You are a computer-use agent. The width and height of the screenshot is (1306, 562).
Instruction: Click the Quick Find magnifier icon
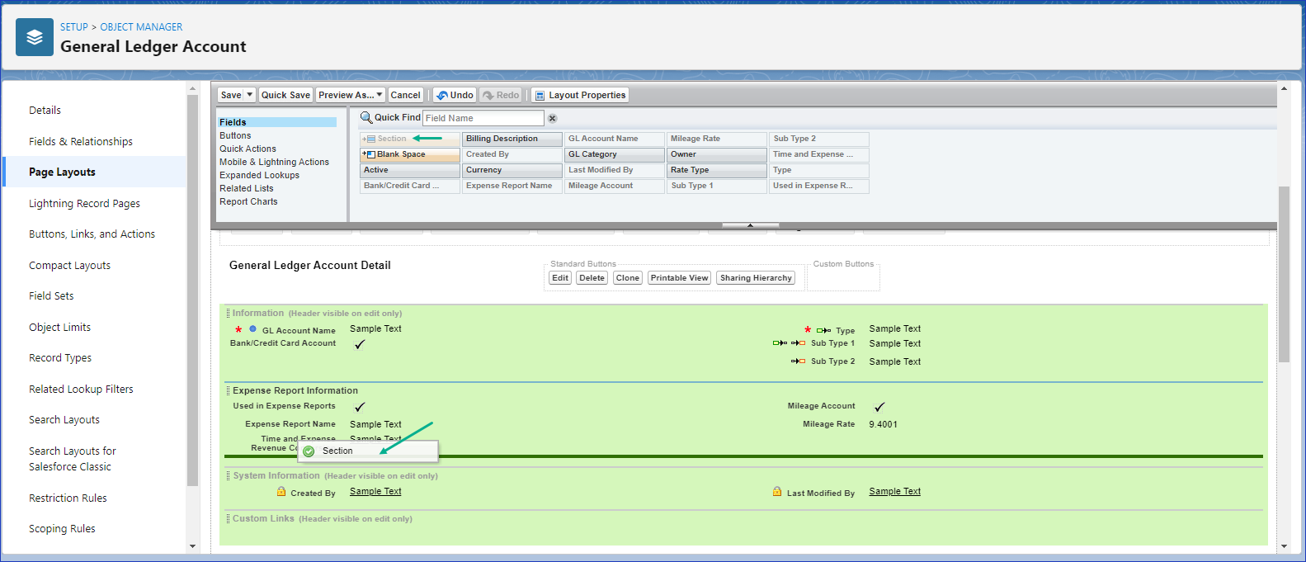tap(366, 118)
